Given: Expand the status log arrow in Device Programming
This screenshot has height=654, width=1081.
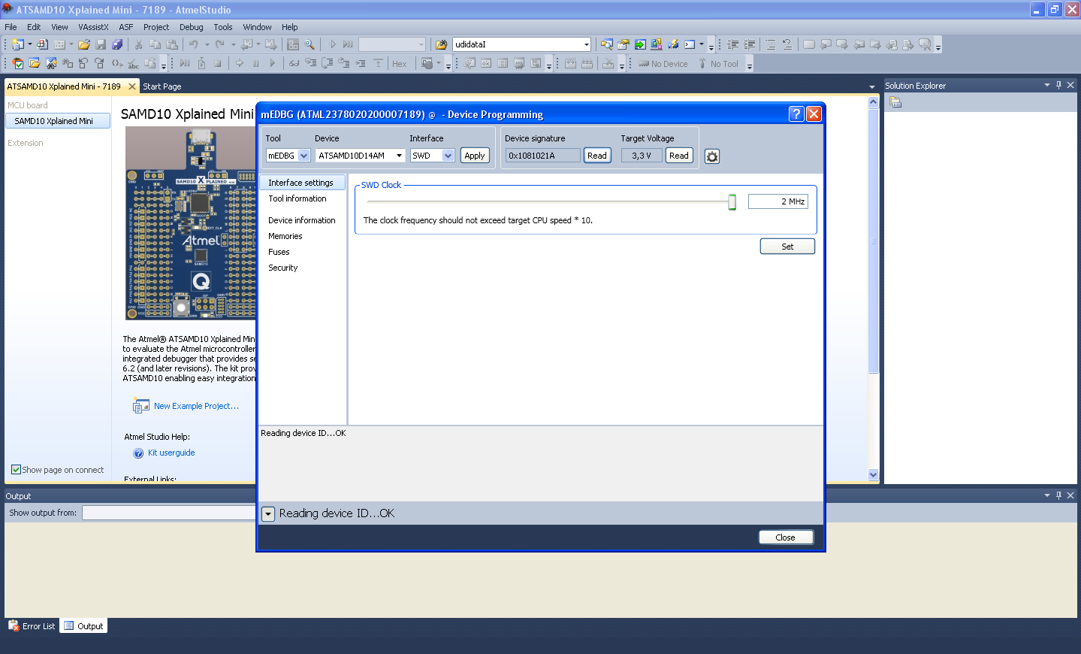Looking at the screenshot, I should (x=268, y=514).
